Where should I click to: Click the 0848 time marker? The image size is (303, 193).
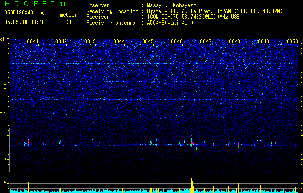(235, 41)
